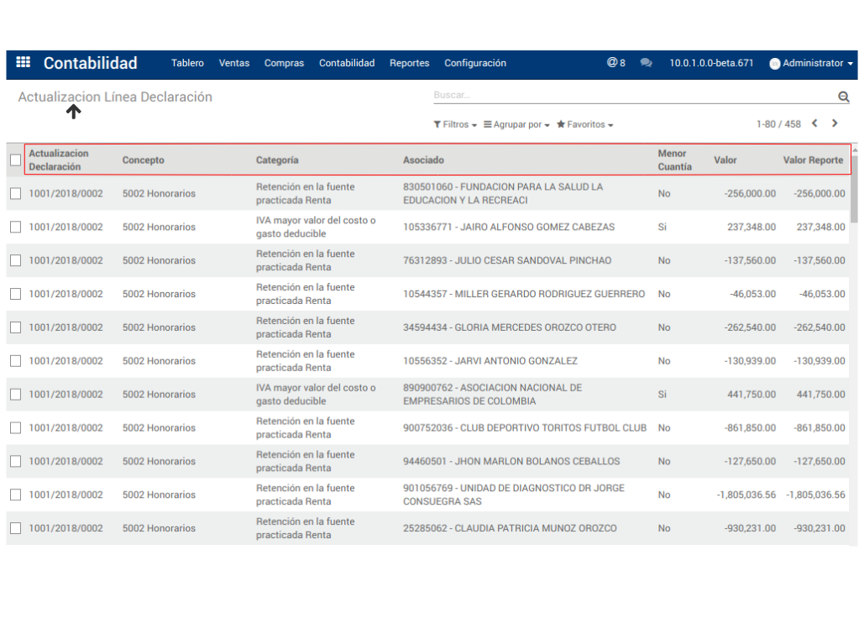859x644 pixels.
Task: Select the CLUB DEPORTIVO TORITOS row checkbox
Action: (15, 427)
